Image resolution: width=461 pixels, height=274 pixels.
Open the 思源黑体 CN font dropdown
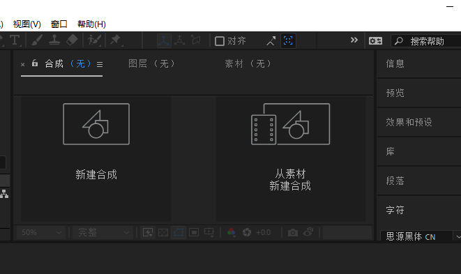tap(421, 236)
